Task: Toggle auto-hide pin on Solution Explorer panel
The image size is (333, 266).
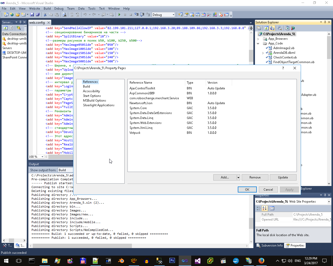Action: (x=325, y=22)
